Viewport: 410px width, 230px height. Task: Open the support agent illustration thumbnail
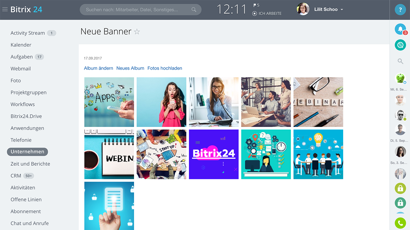[266, 154]
